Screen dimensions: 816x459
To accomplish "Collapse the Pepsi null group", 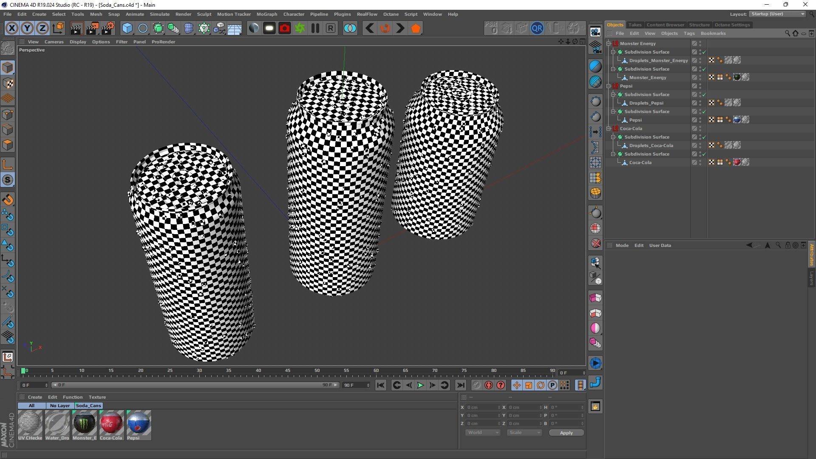I will point(609,86).
